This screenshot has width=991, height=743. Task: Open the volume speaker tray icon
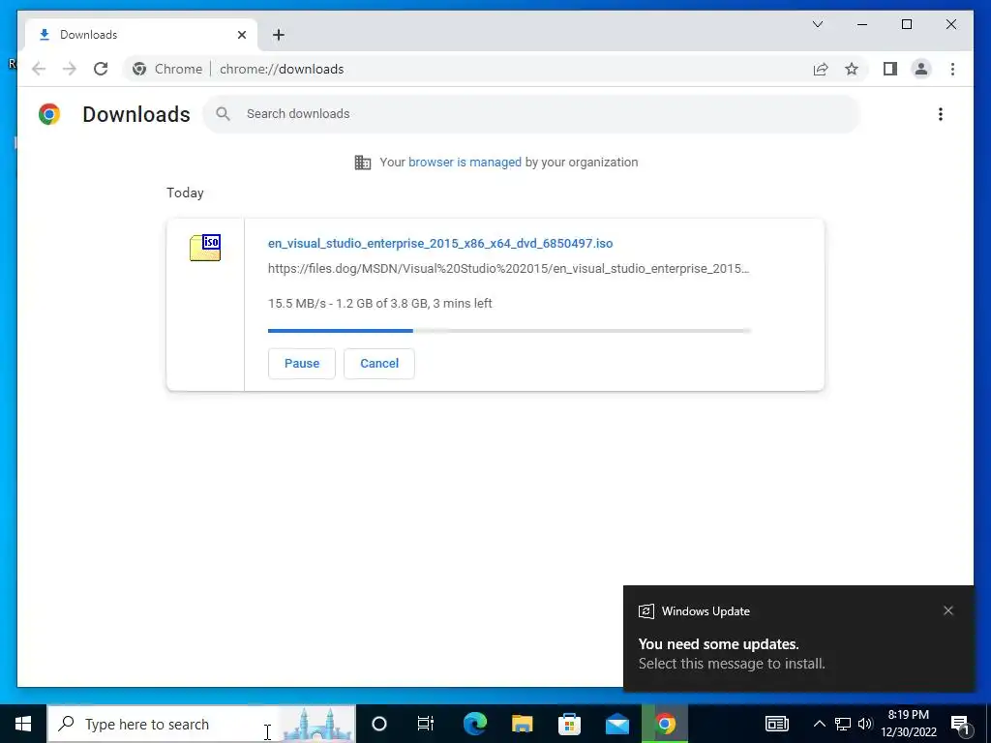click(865, 724)
